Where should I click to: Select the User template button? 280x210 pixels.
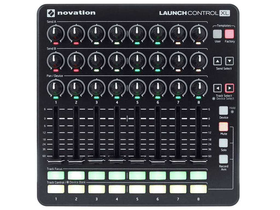point(217,33)
